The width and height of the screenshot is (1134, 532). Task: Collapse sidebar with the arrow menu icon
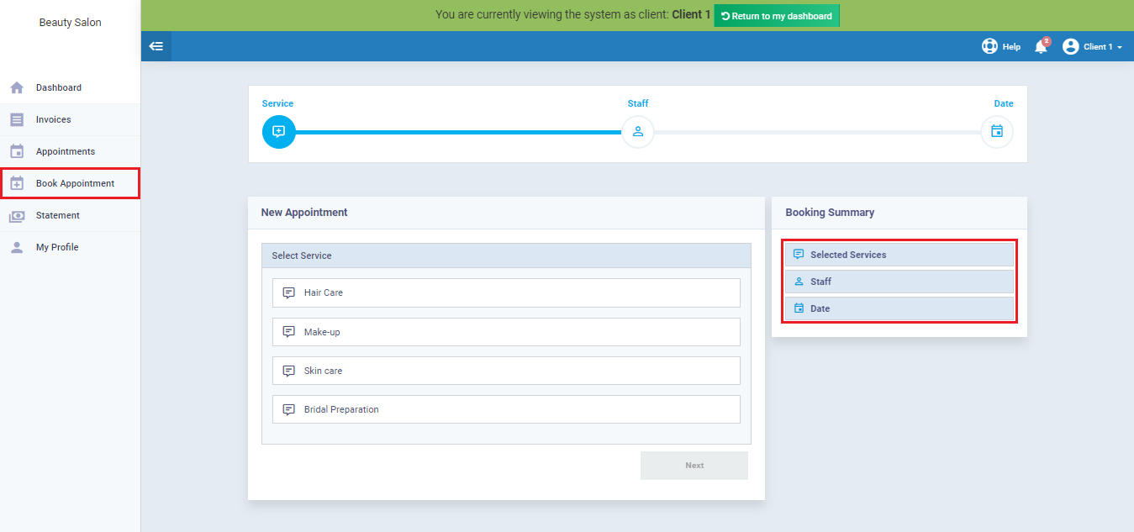point(156,46)
